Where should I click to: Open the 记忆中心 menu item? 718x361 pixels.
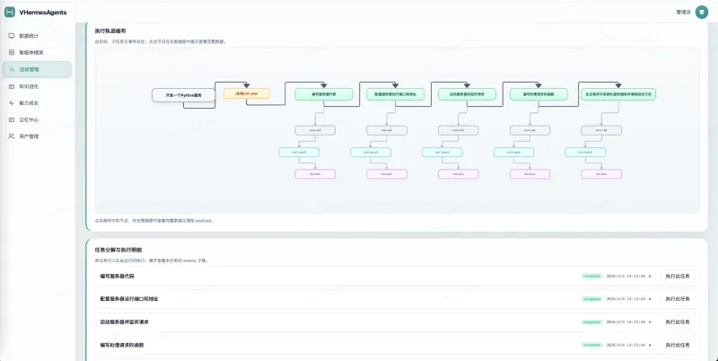(x=30, y=119)
